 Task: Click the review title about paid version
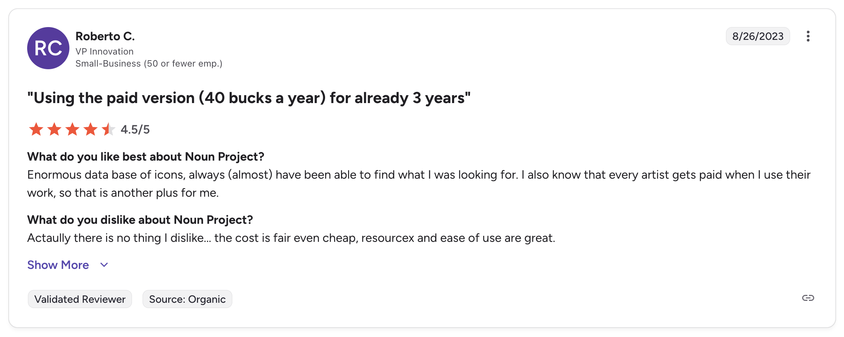[x=249, y=98]
